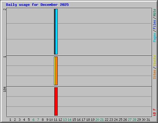Viewport: 158px width, 123px height.
Task: Click green day label '28' on the x-axis
Action: point(134,120)
